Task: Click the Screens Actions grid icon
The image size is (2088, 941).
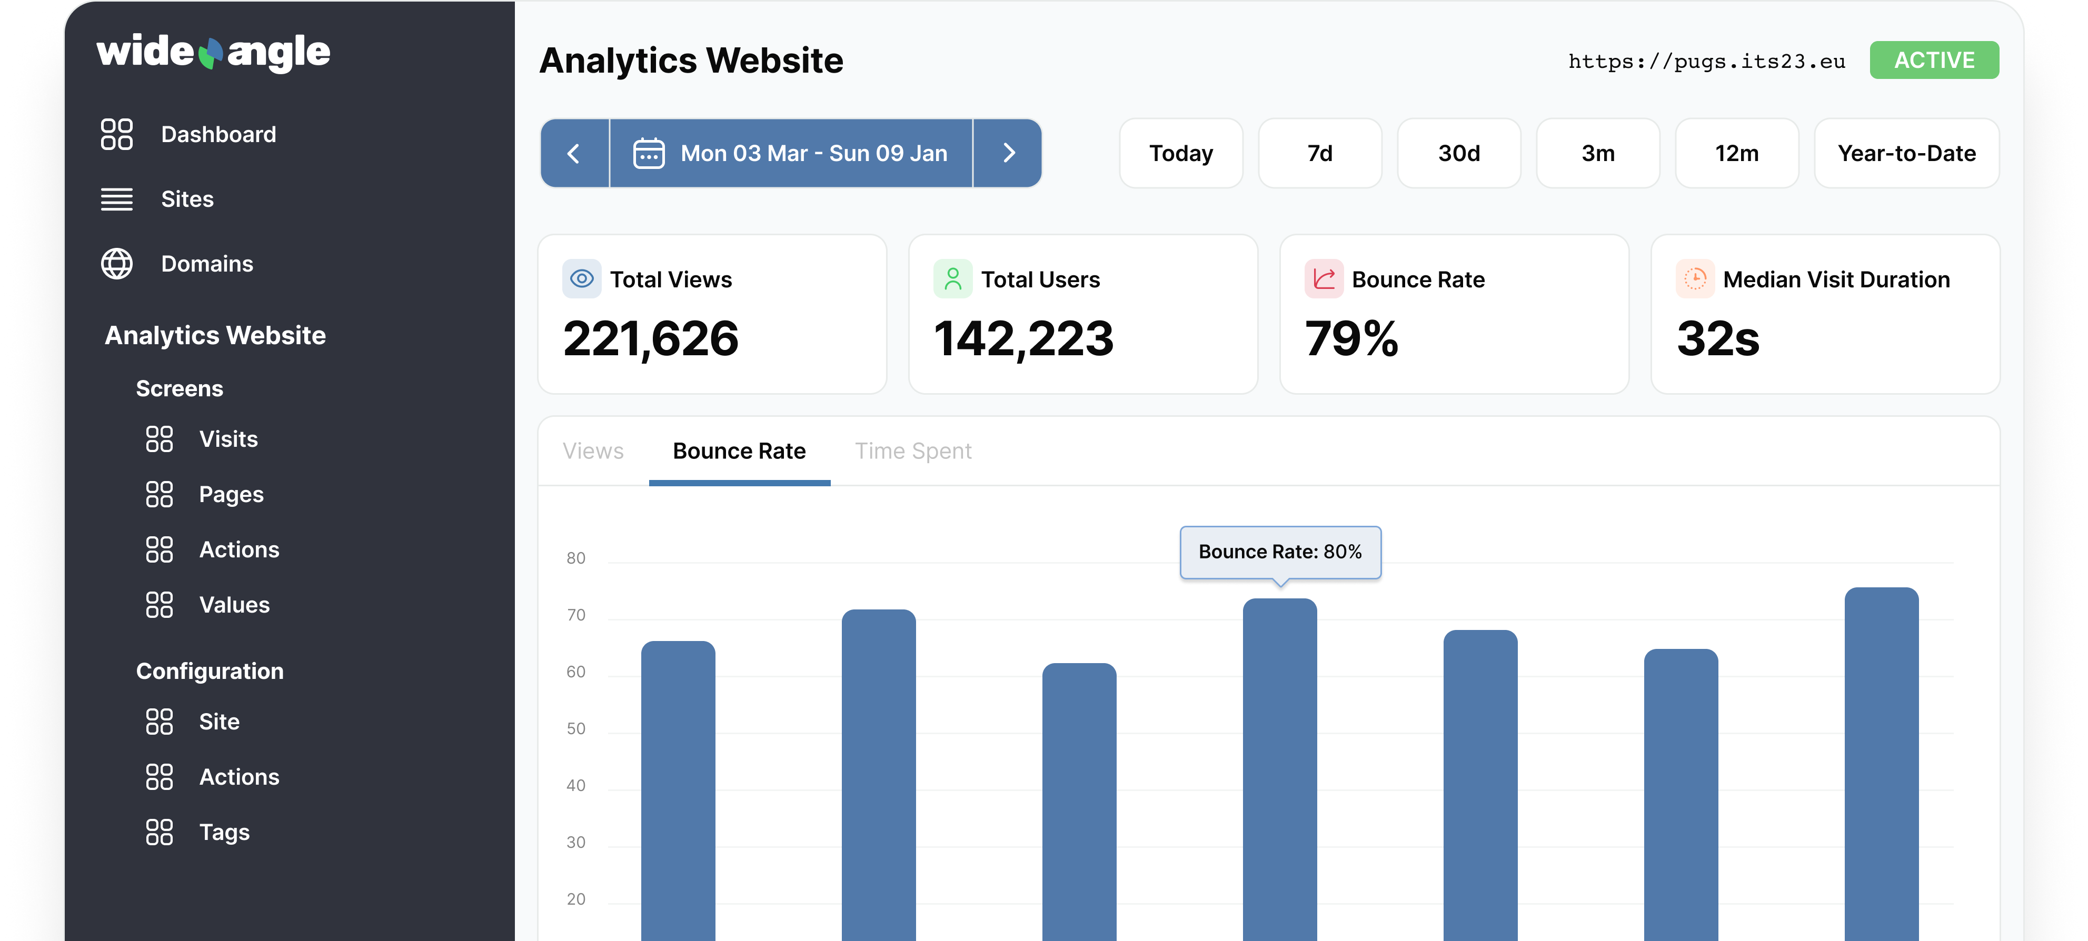Action: pos(160,549)
